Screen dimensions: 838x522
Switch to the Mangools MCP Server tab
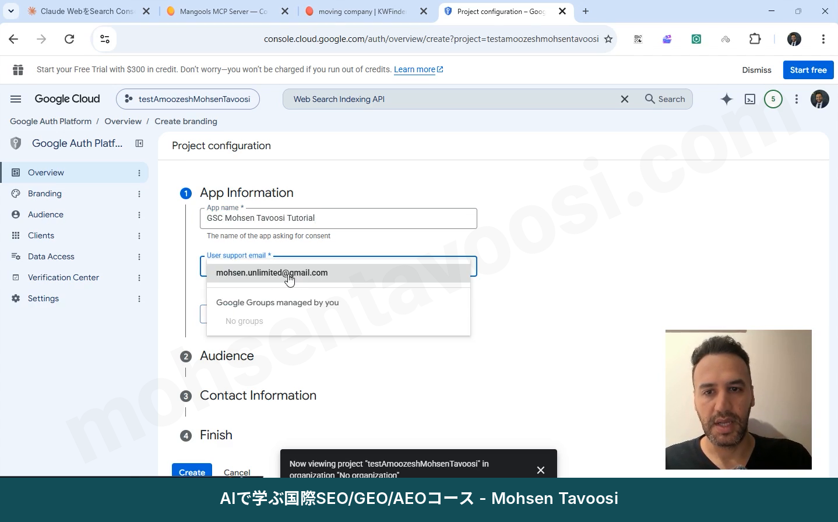click(x=223, y=11)
